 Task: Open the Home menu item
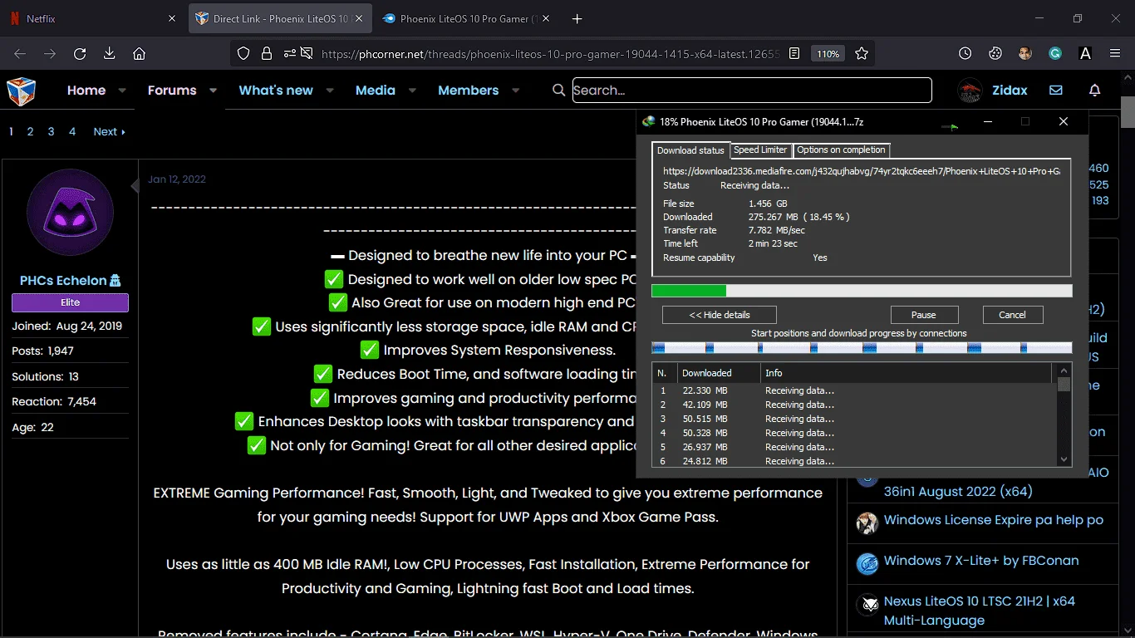click(x=86, y=90)
